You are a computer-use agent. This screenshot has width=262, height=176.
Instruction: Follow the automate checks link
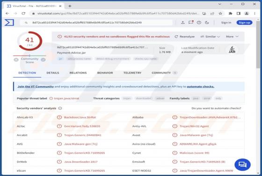[x=200, y=87]
